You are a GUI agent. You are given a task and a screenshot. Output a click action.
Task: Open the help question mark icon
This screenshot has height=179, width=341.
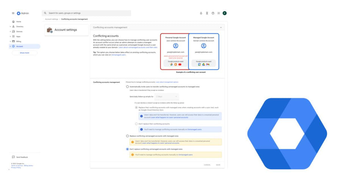213,13
